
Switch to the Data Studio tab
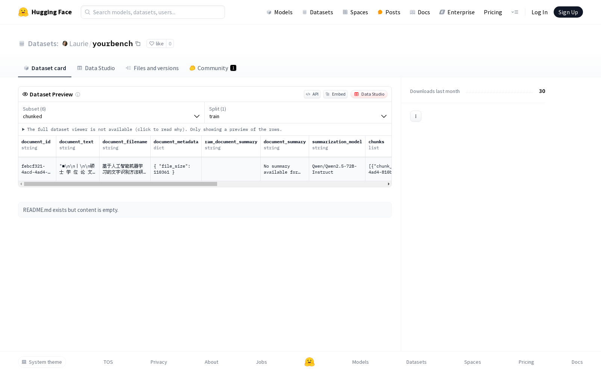[x=96, y=68]
